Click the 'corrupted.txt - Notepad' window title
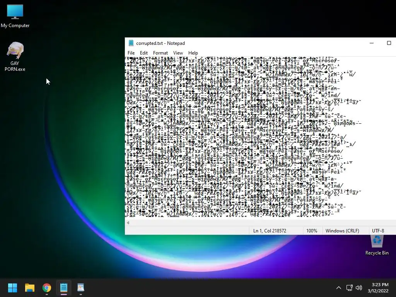 tap(160, 43)
